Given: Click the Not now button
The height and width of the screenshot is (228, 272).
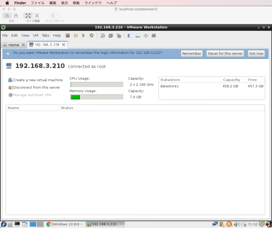Looking at the screenshot, I should [x=256, y=53].
